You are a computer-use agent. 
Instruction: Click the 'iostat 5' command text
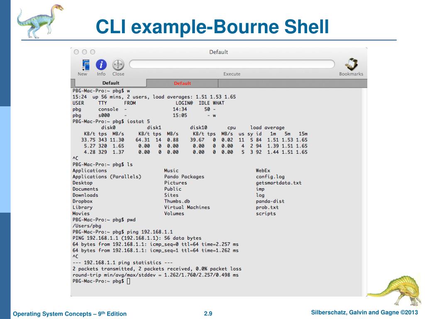click(138, 121)
